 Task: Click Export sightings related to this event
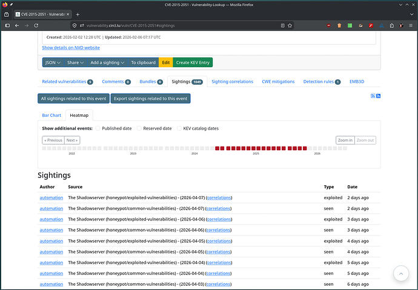click(x=150, y=98)
